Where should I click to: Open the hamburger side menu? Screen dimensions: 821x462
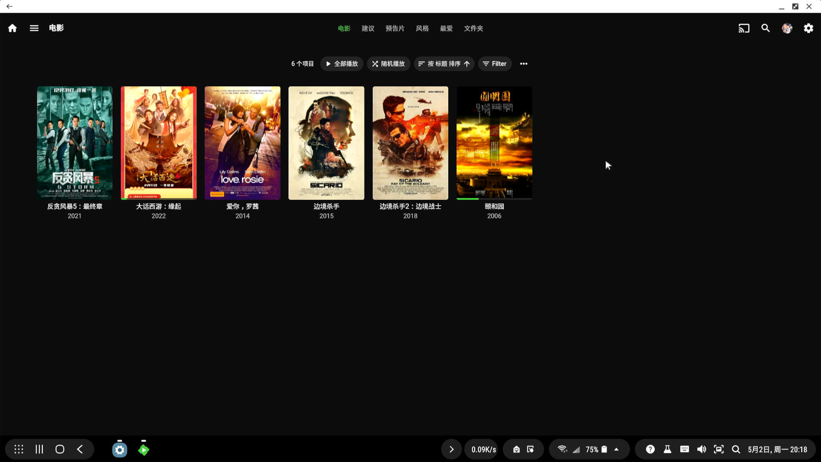34,28
